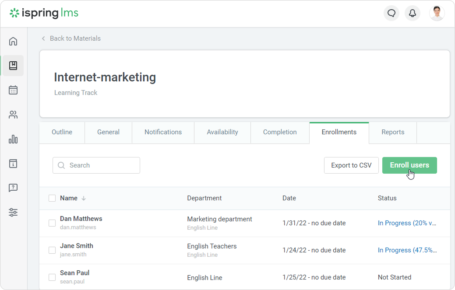
Task: Click the chat messages icon
Action: pos(392,13)
